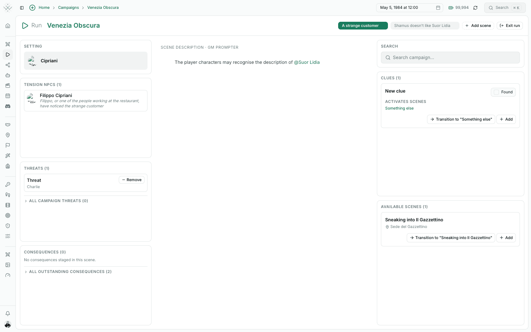Open the home icon in sidebar
531x332 pixels.
click(x=8, y=26)
